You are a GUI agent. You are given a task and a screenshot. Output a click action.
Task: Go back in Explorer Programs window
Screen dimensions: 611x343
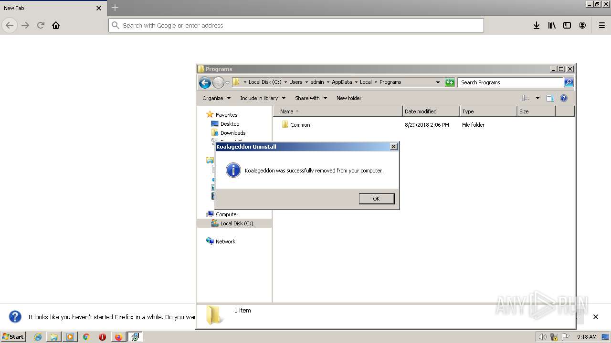point(205,82)
